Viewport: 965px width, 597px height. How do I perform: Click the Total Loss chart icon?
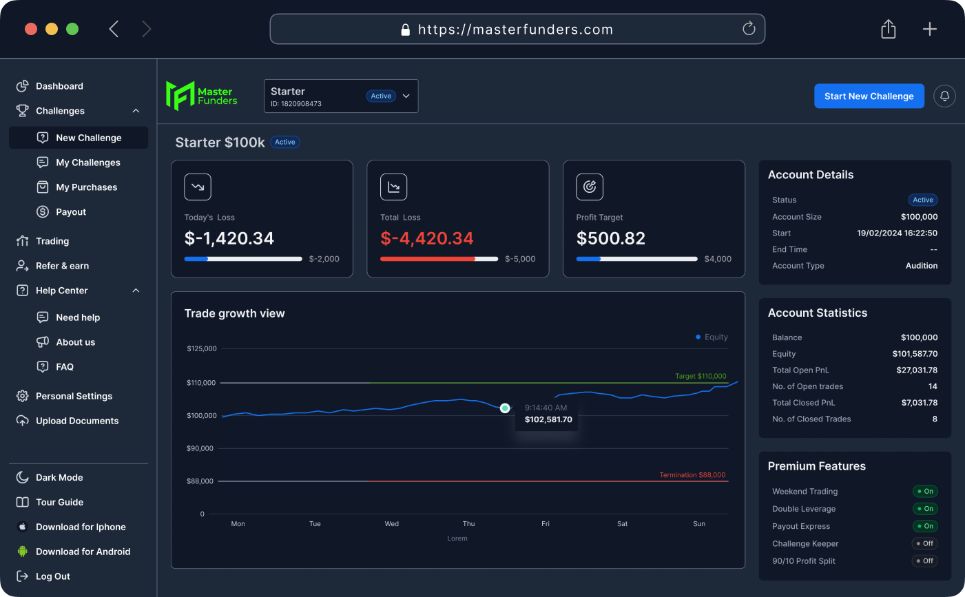click(x=393, y=187)
